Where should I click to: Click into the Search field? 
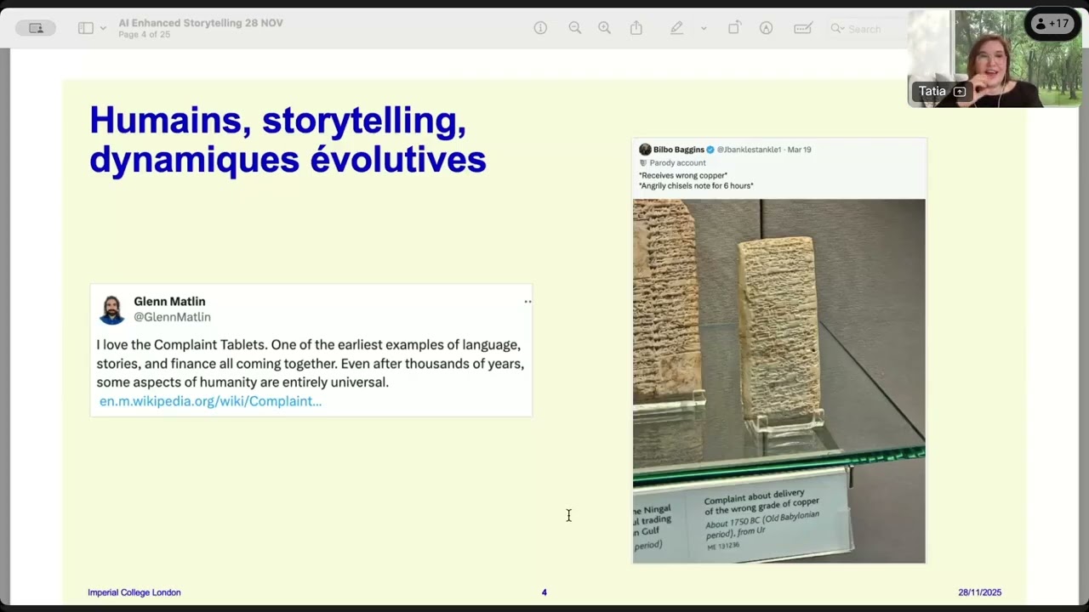coord(868,29)
